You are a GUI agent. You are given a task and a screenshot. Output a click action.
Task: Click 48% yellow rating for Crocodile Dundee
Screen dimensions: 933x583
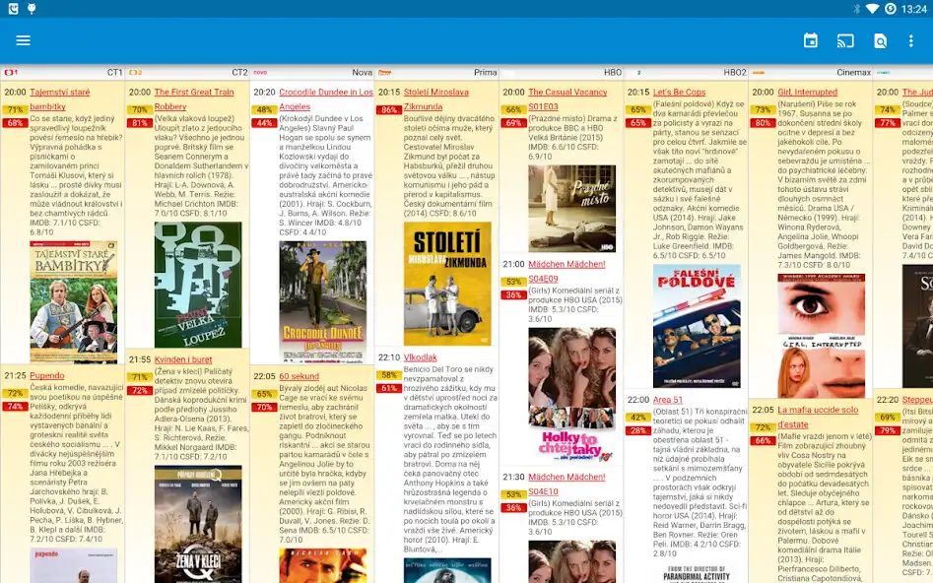[x=264, y=110]
